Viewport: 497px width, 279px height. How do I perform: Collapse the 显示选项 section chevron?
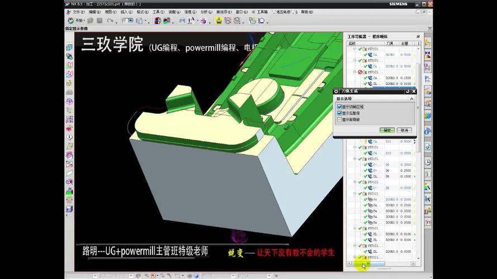[x=412, y=99]
